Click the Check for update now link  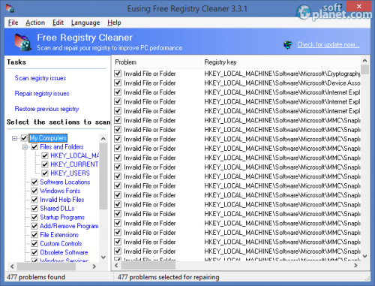click(x=328, y=45)
